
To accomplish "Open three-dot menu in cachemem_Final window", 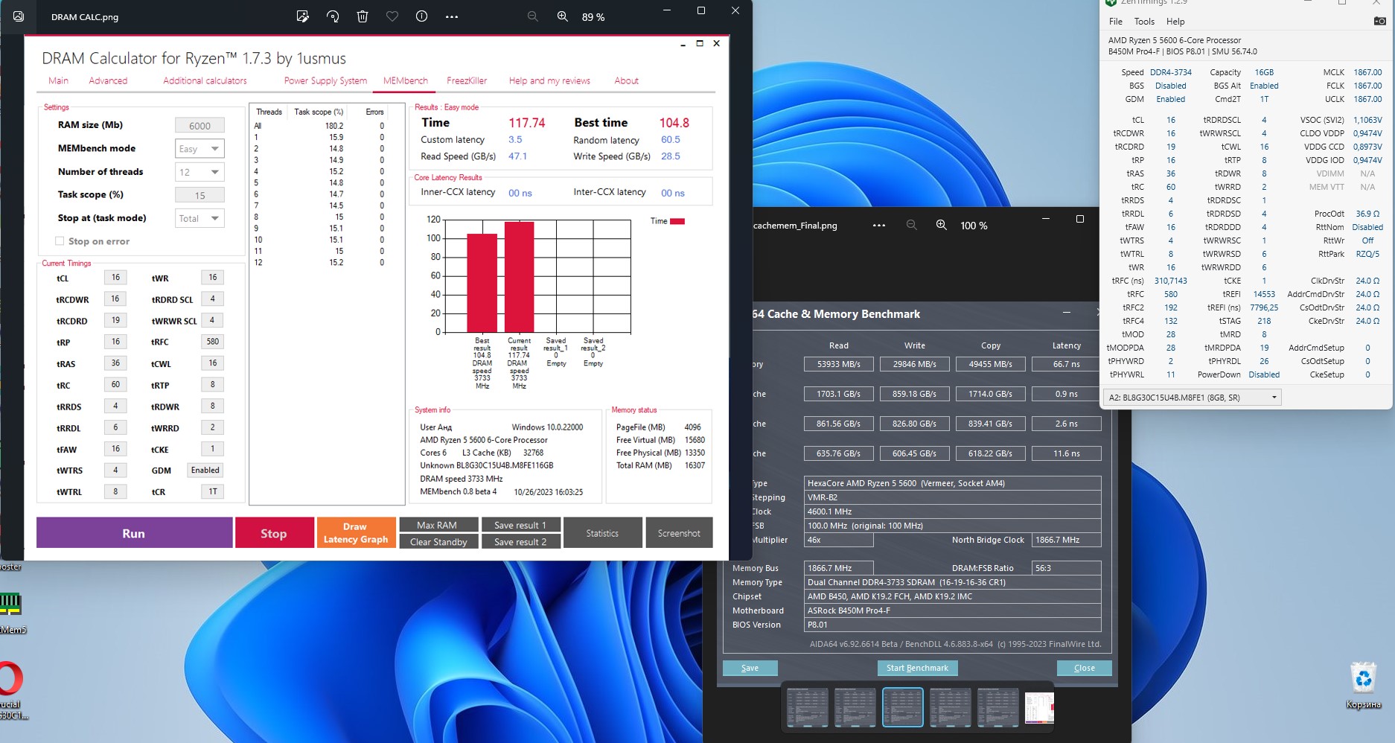I will pos(879,225).
